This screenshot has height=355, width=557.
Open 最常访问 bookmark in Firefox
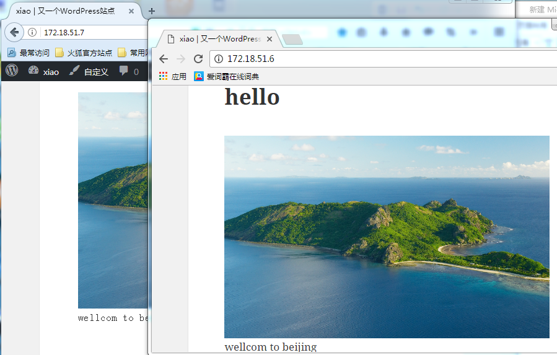coord(29,53)
